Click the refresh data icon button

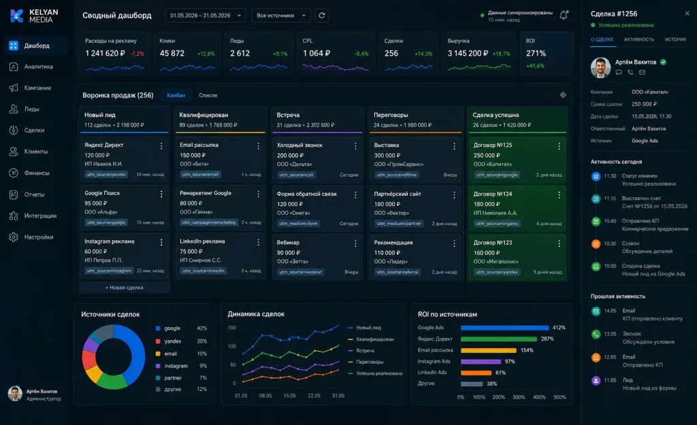[x=322, y=16]
